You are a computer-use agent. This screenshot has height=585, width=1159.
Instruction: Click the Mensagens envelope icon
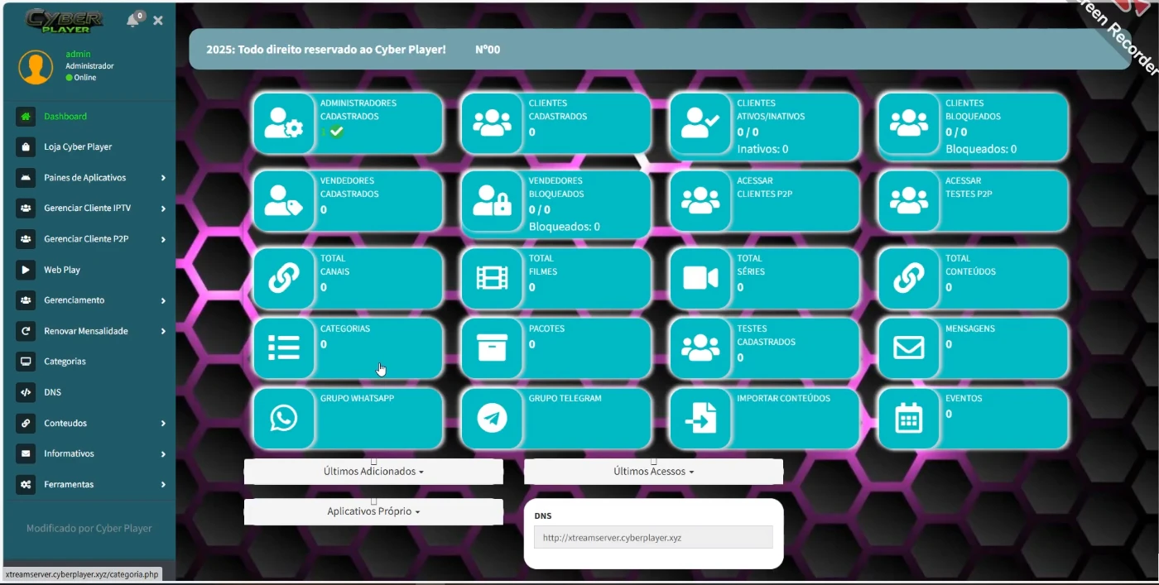coord(909,348)
